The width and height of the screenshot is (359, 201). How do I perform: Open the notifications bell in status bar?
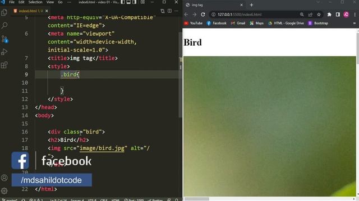tap(177, 200)
